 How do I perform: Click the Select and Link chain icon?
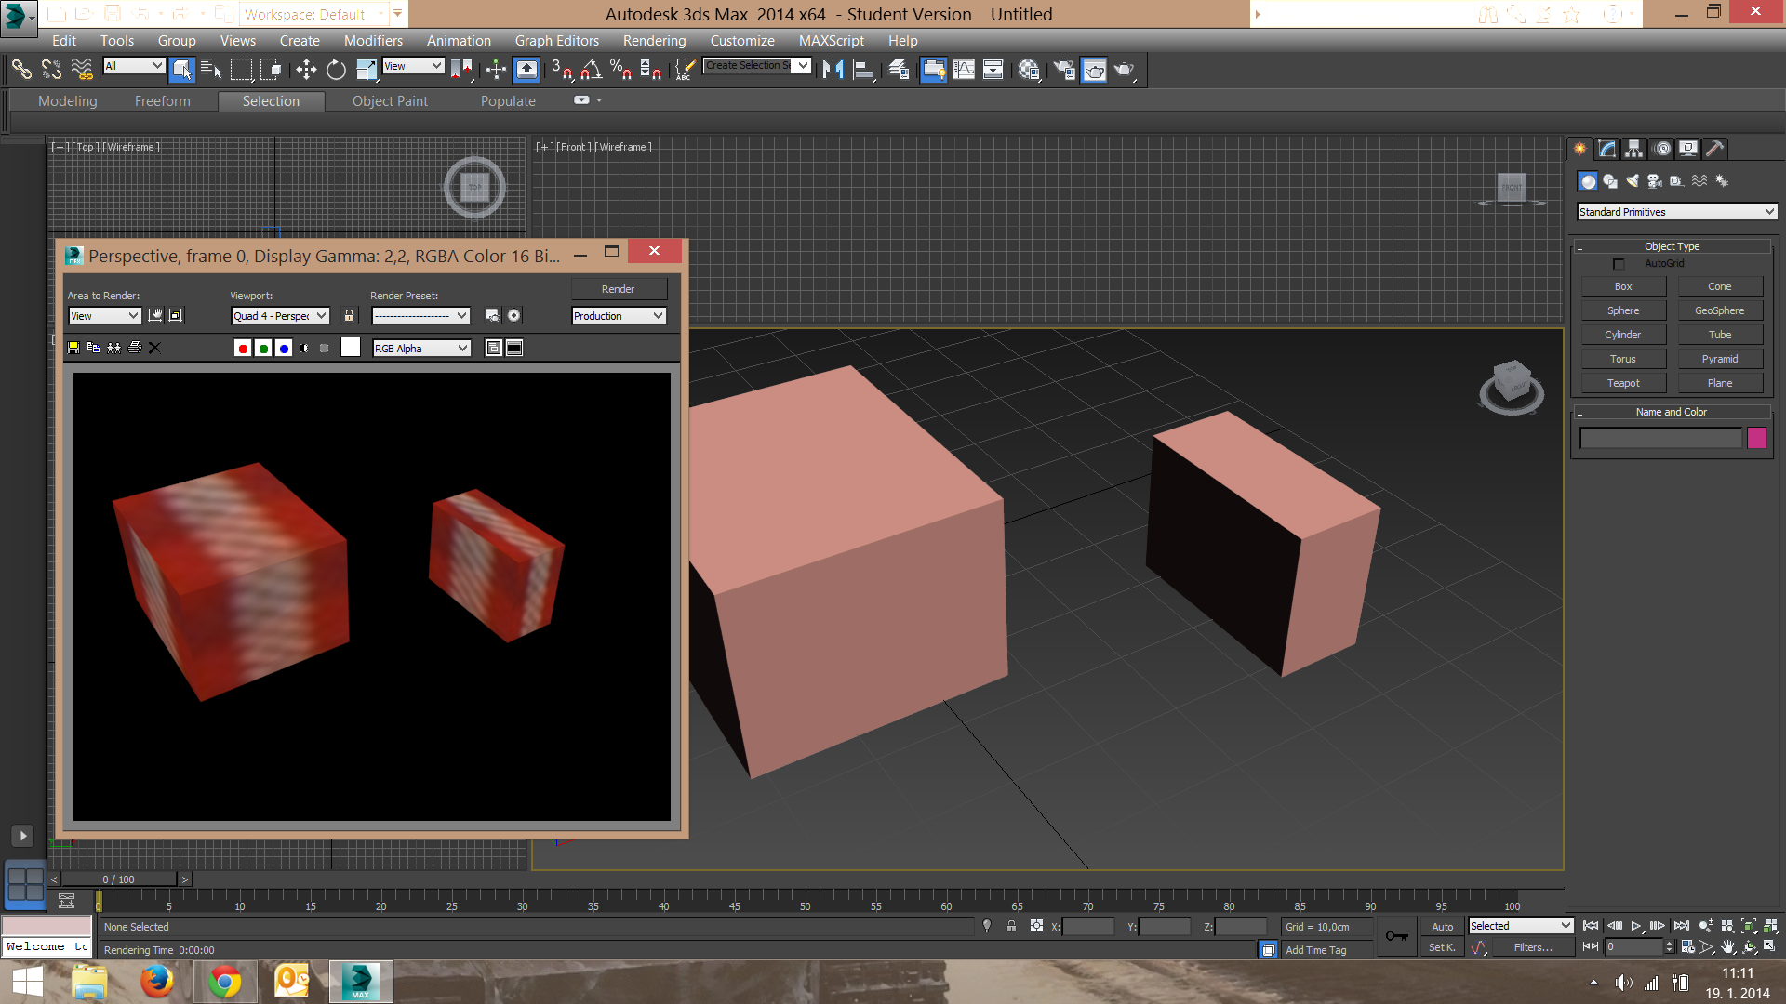tap(21, 70)
